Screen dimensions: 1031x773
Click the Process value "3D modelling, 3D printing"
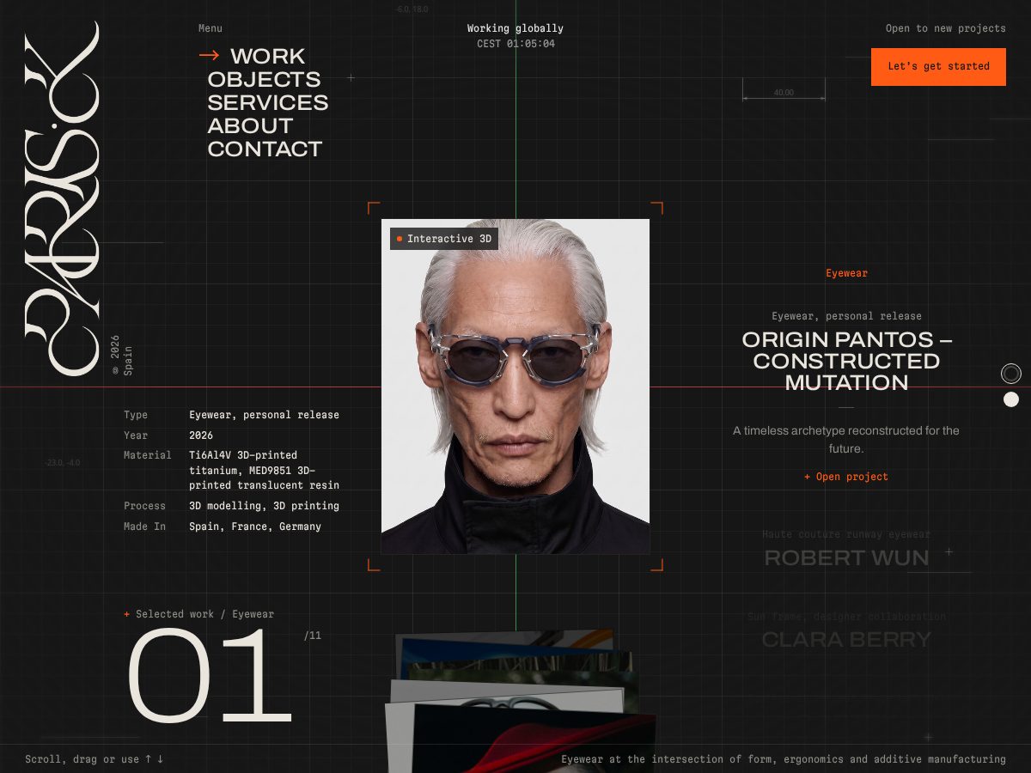(264, 506)
